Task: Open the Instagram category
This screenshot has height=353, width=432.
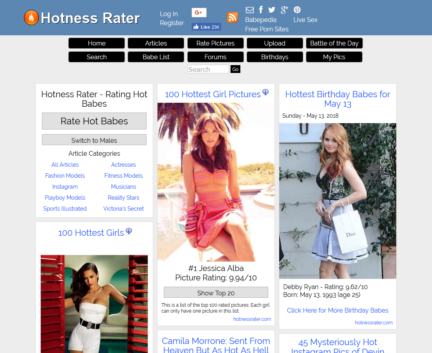Action: coord(65,187)
